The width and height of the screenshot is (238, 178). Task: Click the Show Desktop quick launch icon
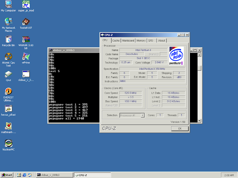point(19,175)
